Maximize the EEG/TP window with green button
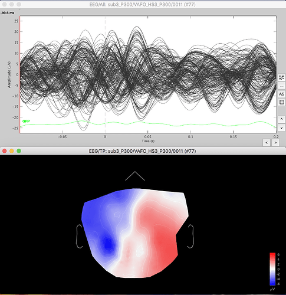The image size is (286, 295). coord(19,151)
